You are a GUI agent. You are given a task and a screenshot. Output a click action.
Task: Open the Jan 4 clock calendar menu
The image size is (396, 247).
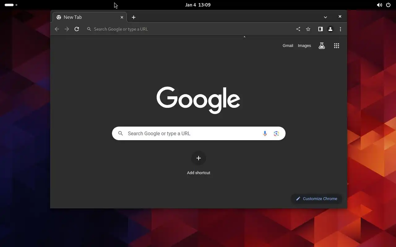pyautogui.click(x=198, y=5)
